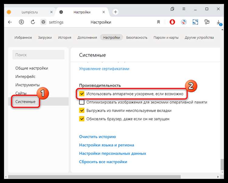Image resolution: width=228 pixels, height=183 pixels.
Task: Open Настройки персональных данных link
Action: [112, 153]
